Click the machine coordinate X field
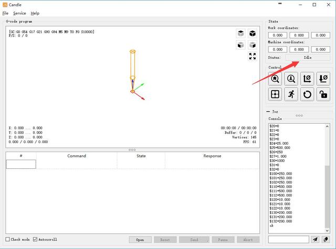336x249 pixels. (278, 49)
